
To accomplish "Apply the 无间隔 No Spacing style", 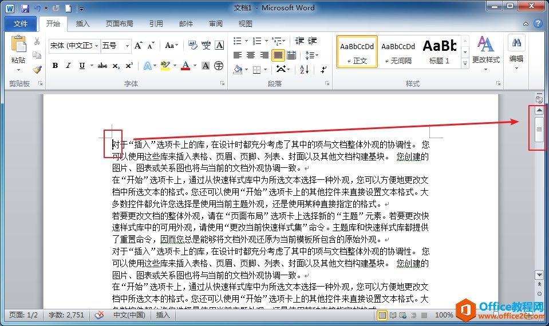I will pos(398,51).
